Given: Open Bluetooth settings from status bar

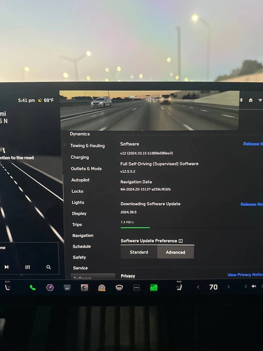Looking at the screenshot, I should point(241,100).
